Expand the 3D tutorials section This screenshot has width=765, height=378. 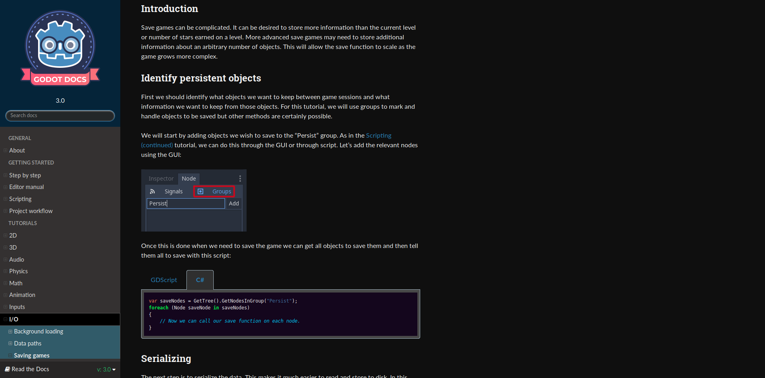(5, 247)
